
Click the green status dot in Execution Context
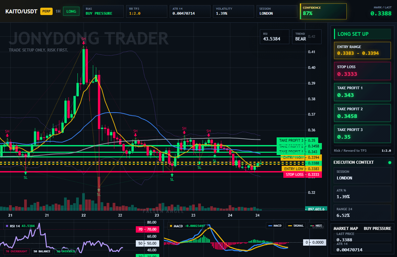(390, 162)
